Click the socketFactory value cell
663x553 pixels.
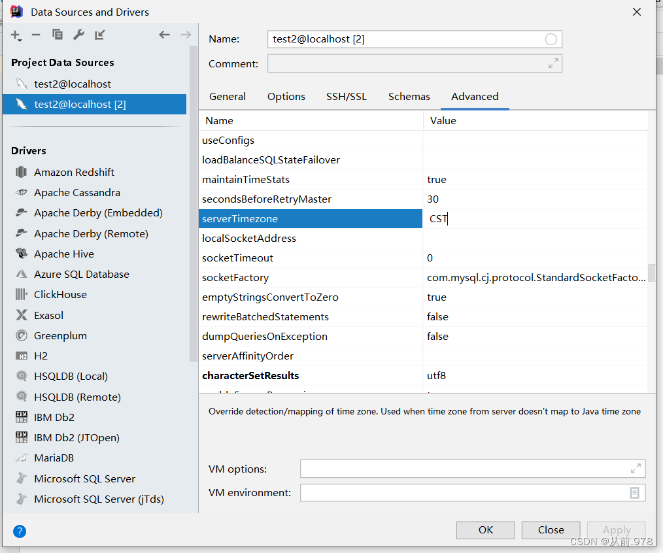(x=535, y=278)
